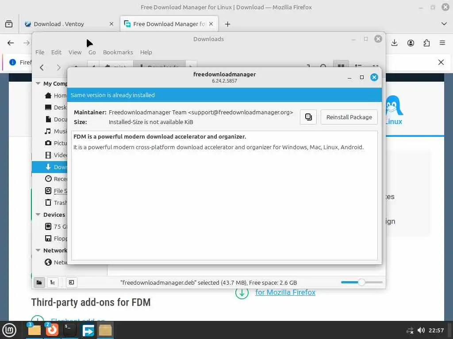Open the File menu in Downloads window
Screen dimensions: 453x339
(x=40, y=52)
